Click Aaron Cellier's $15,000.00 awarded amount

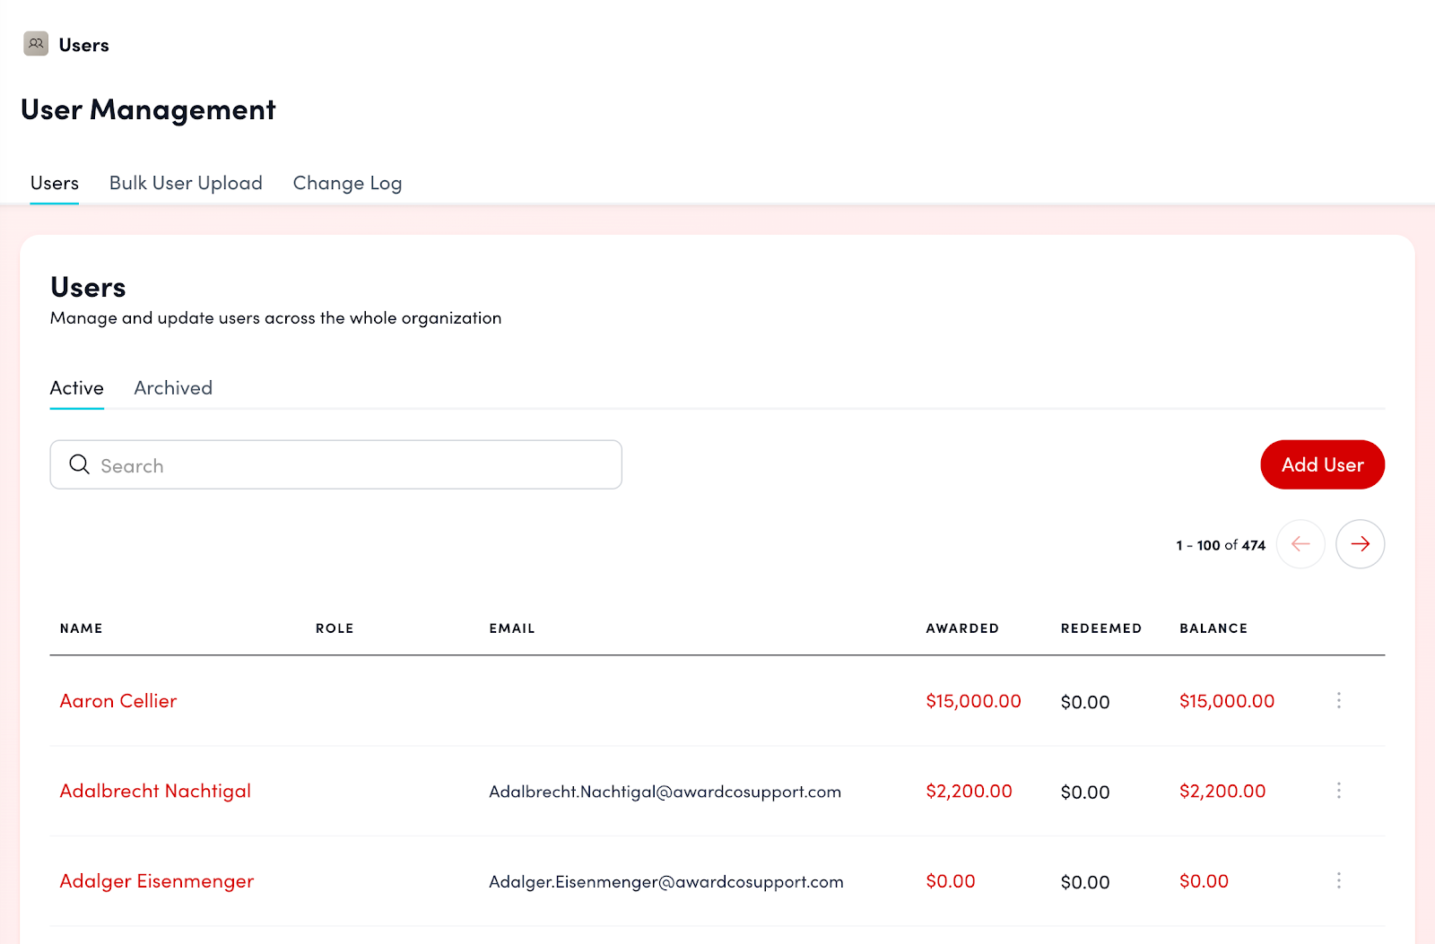pos(973,701)
